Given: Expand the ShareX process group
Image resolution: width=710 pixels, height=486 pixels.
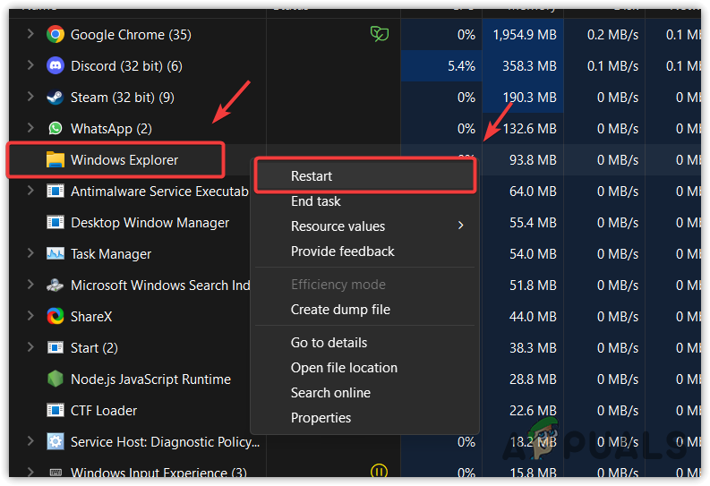Looking at the screenshot, I should point(30,315).
